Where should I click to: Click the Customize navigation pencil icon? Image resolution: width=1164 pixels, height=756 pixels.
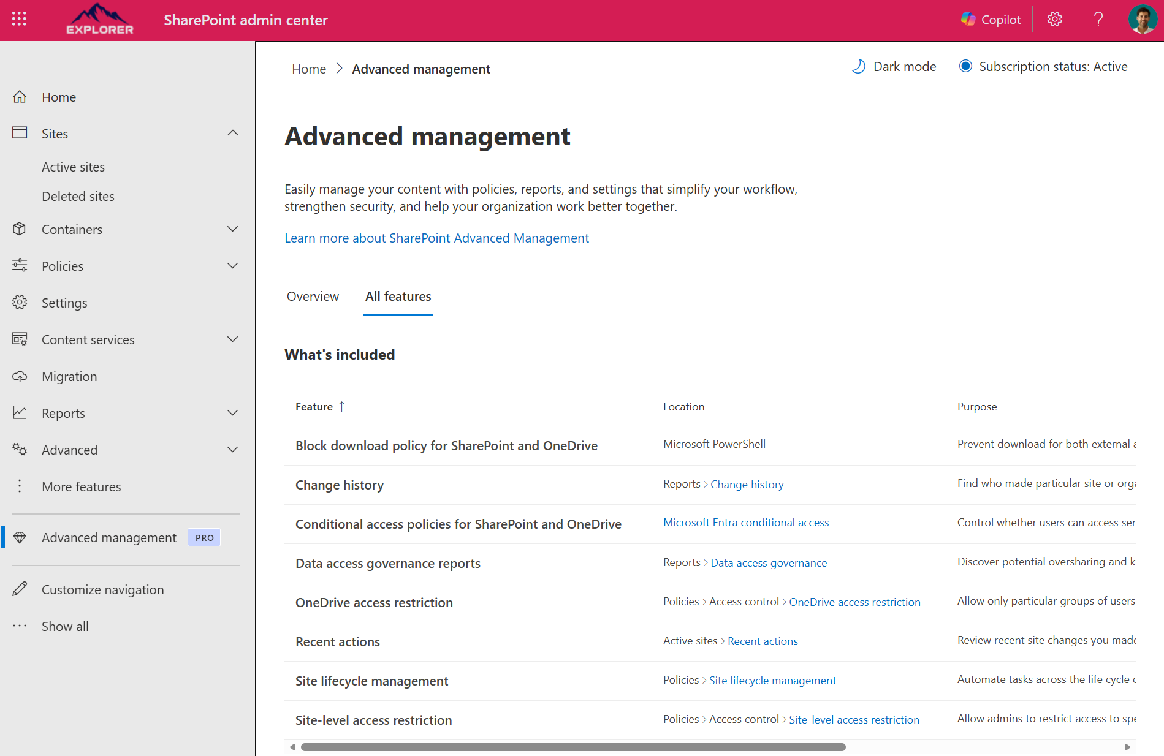coord(20,589)
